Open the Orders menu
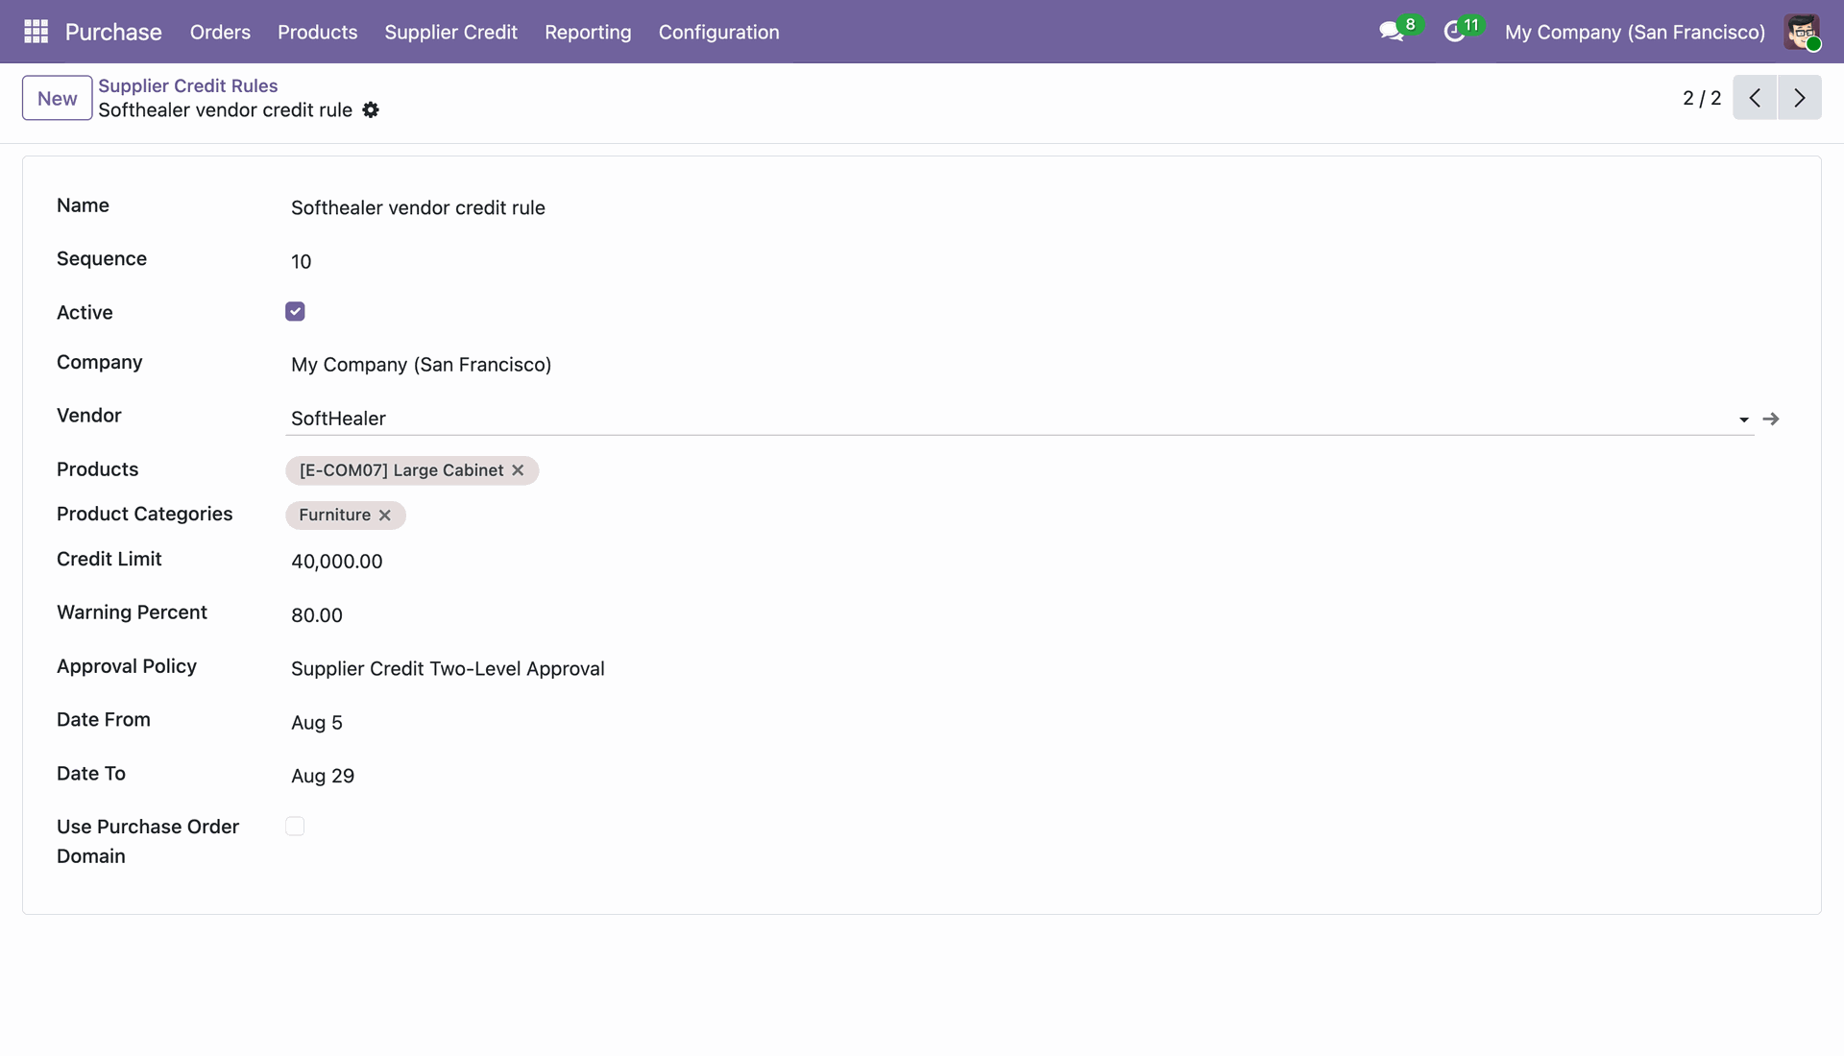This screenshot has width=1844, height=1056. coord(220,32)
